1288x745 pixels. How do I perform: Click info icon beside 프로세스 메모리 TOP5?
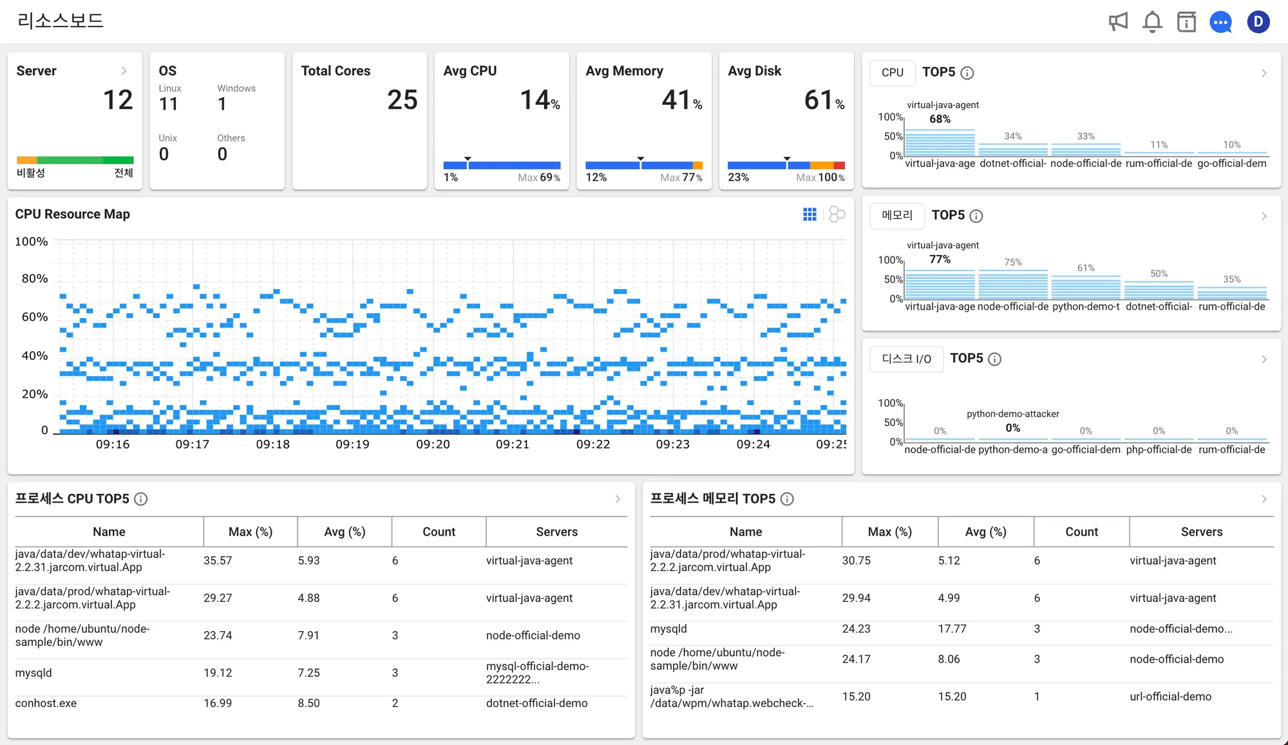pos(787,499)
